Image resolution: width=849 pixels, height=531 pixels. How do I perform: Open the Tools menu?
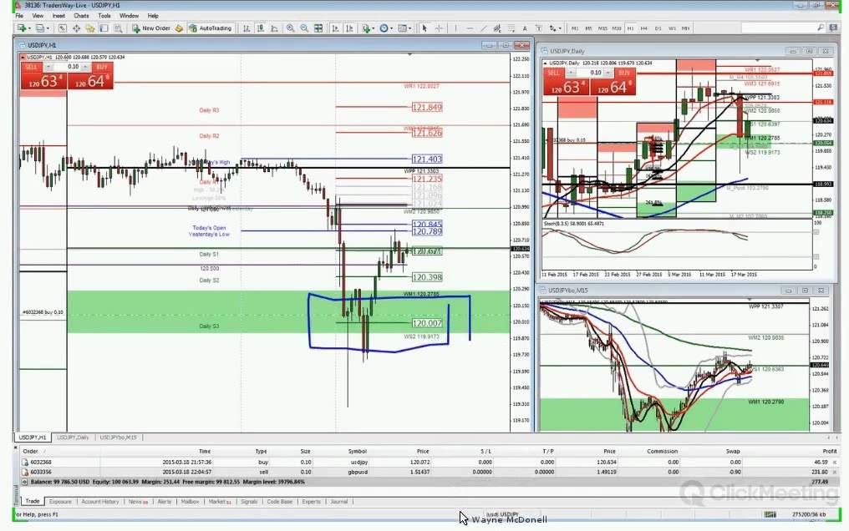pyautogui.click(x=104, y=16)
